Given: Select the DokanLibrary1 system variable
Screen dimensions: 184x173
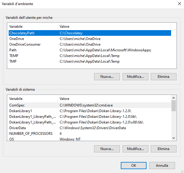Looking at the screenshot, I should [90, 111].
